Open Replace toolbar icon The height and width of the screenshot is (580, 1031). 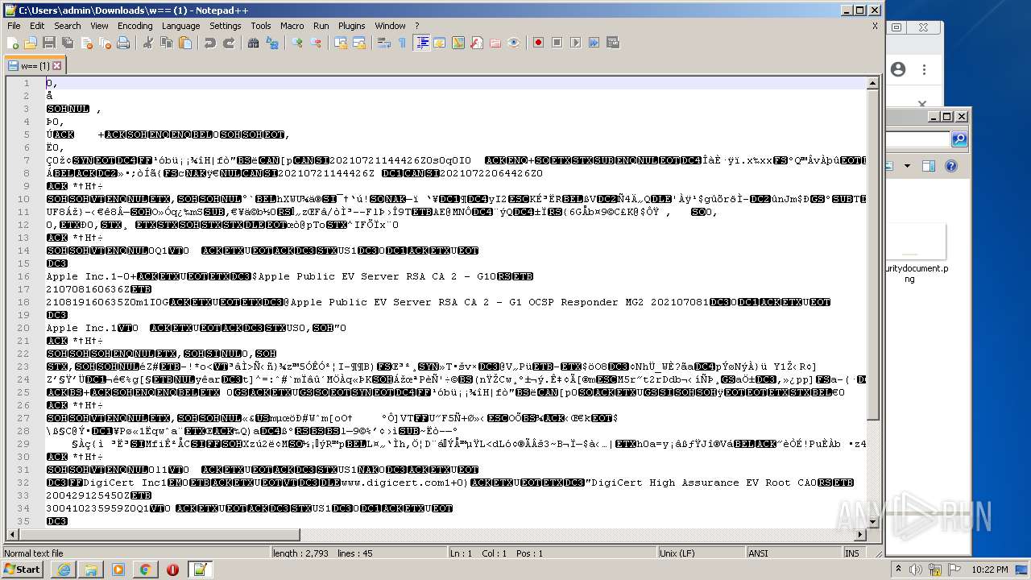click(272, 43)
